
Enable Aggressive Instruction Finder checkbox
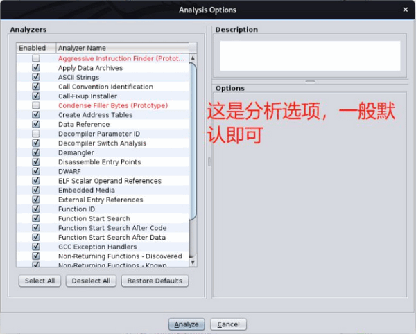(36, 58)
